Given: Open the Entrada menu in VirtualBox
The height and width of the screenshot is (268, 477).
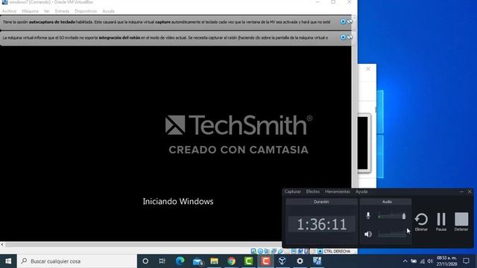Looking at the screenshot, I should [x=62, y=11].
